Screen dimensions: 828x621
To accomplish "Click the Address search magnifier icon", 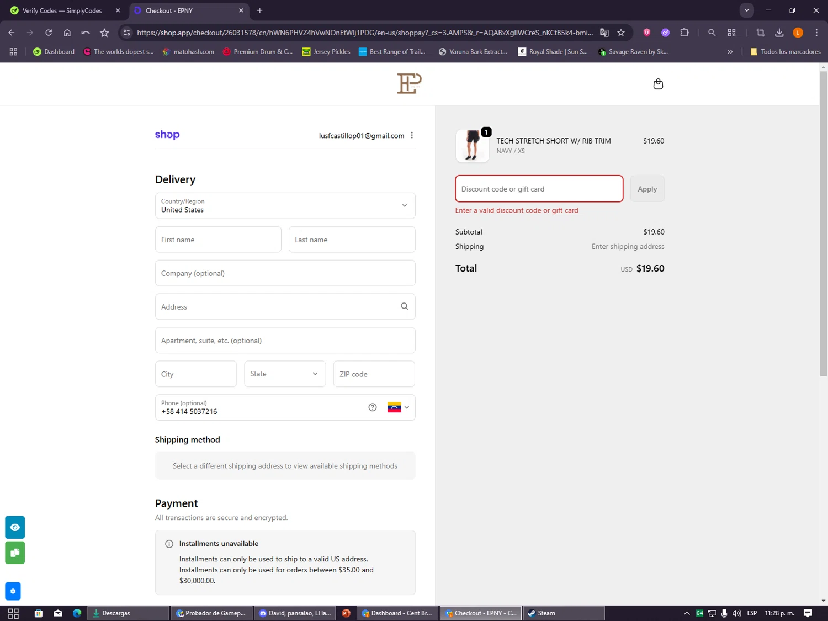I will [x=405, y=306].
